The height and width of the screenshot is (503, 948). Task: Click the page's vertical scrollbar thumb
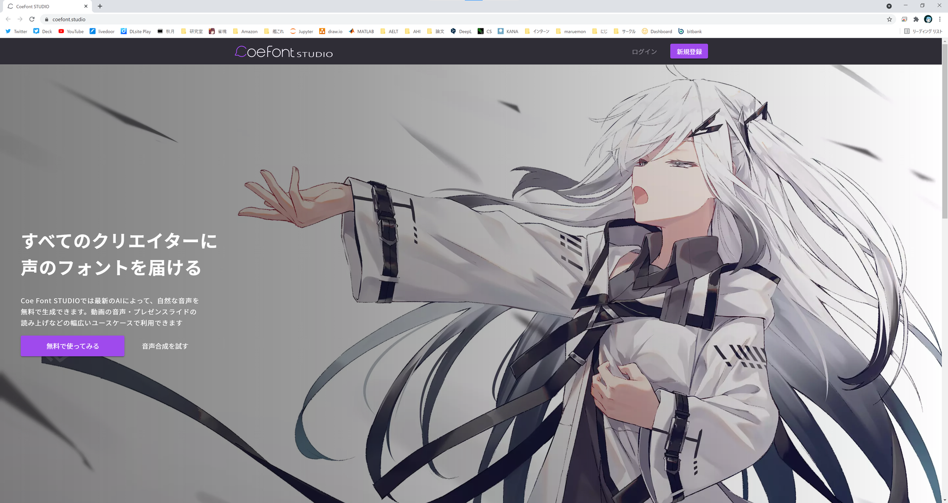coord(945,130)
